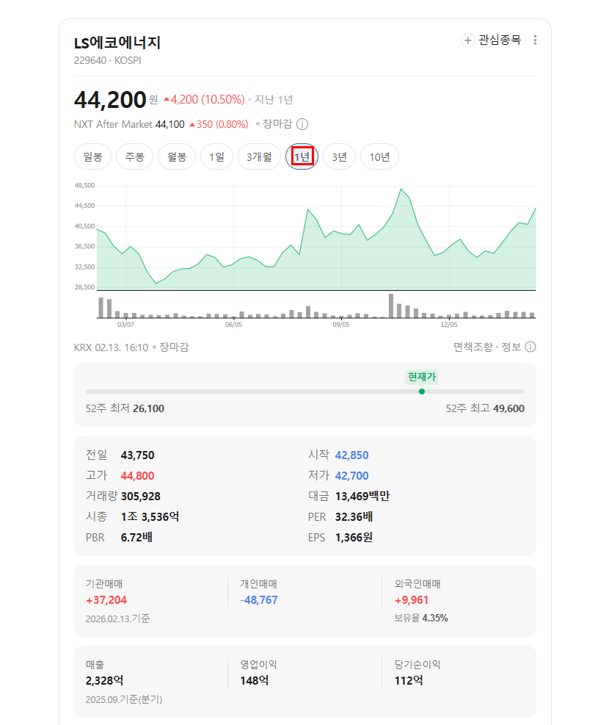595x725 pixels.
Task: Click the 03/07 date label on chart
Action: pyautogui.click(x=125, y=325)
